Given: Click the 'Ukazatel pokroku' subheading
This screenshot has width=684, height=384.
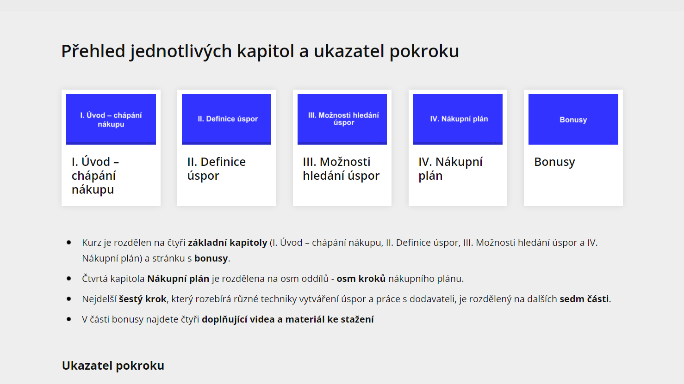Looking at the screenshot, I should (x=113, y=366).
